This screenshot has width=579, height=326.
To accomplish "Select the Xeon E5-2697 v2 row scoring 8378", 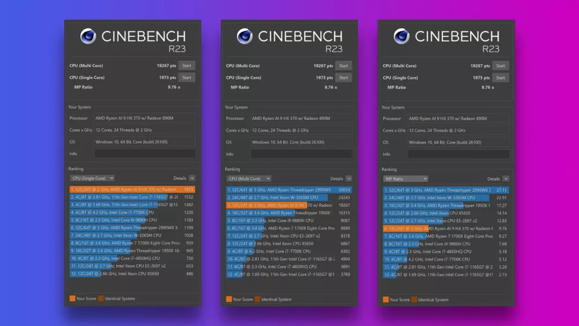I will point(289,236).
